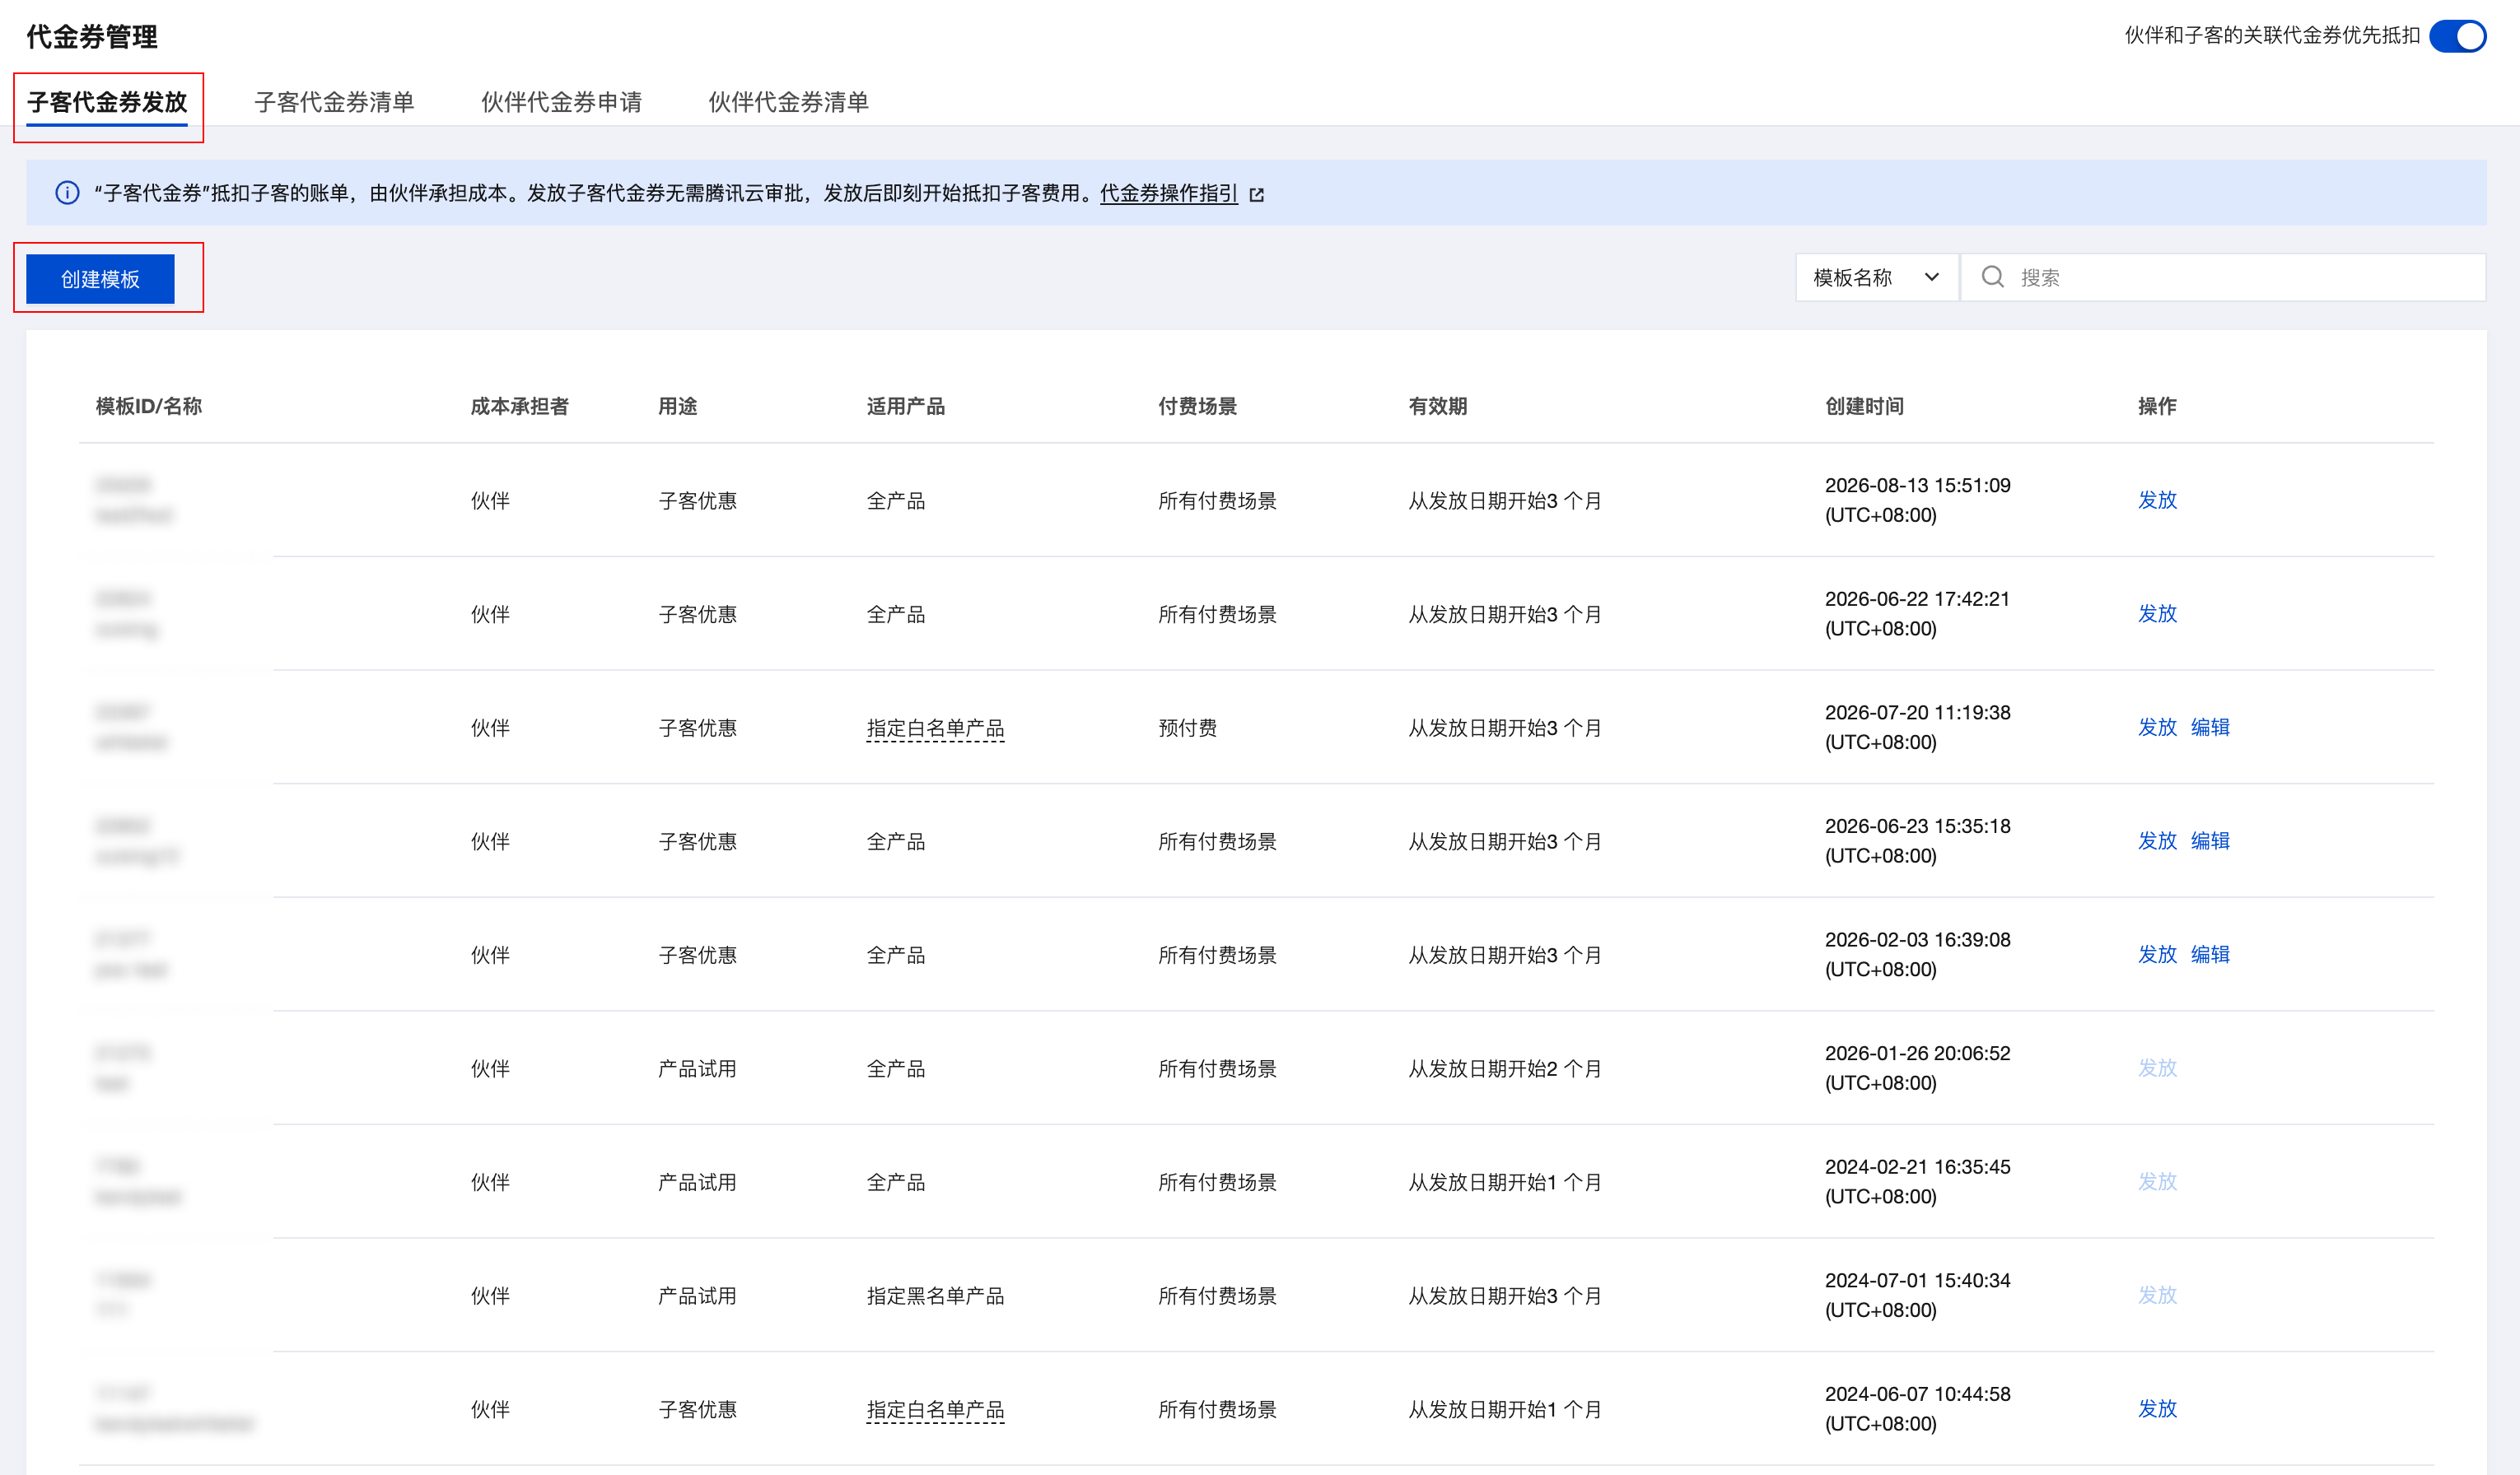Toggle 伙伴和子客的关联代金券优先抵扣 switch
The image size is (2520, 1475).
click(2457, 36)
